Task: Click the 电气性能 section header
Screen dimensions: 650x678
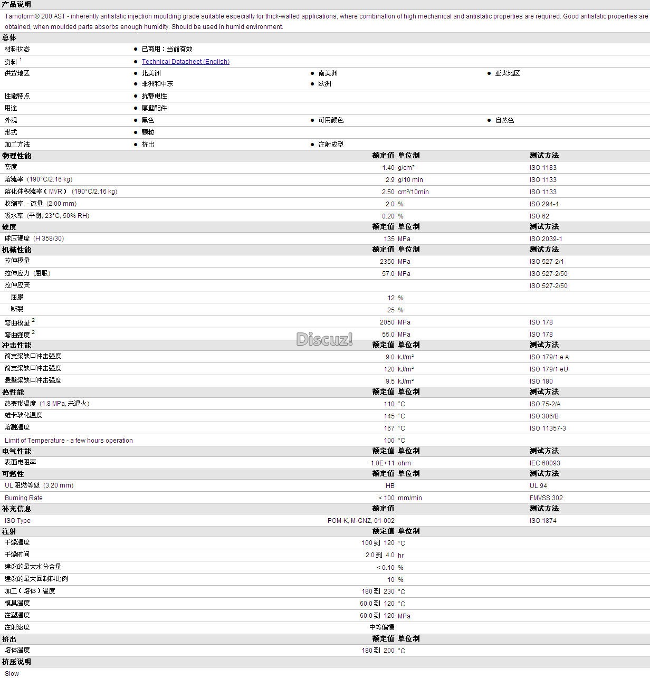Action: pyautogui.click(x=17, y=452)
